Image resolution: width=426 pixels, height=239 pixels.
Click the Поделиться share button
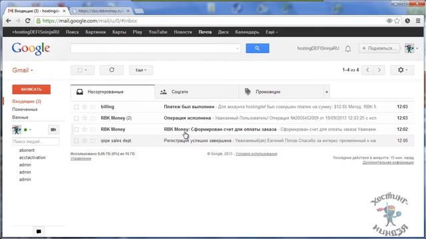tap(379, 48)
